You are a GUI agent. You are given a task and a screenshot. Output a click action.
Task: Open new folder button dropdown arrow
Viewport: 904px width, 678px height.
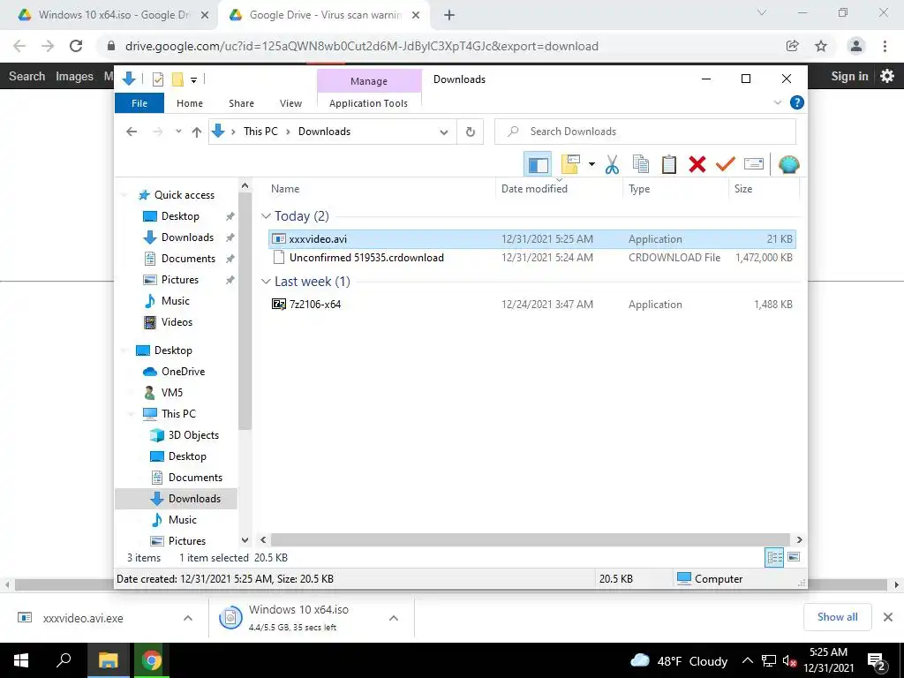click(x=591, y=164)
